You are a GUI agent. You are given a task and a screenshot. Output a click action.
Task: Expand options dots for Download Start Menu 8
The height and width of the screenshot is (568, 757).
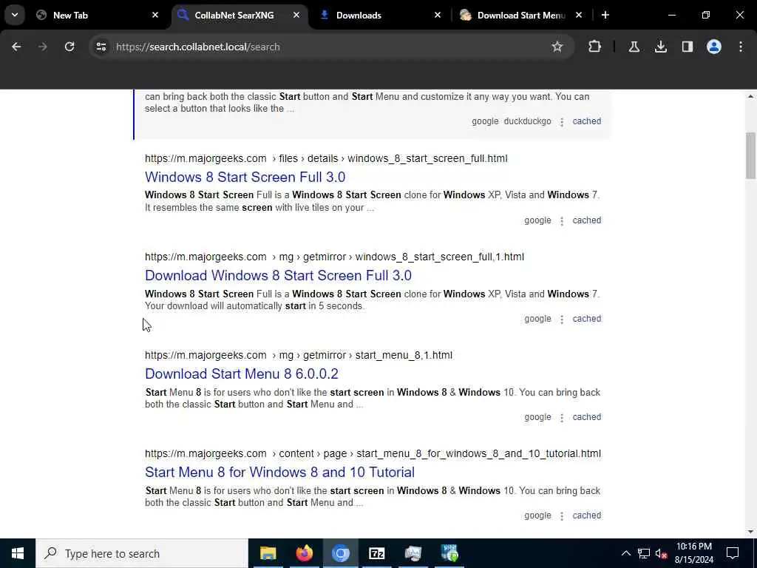(x=562, y=418)
